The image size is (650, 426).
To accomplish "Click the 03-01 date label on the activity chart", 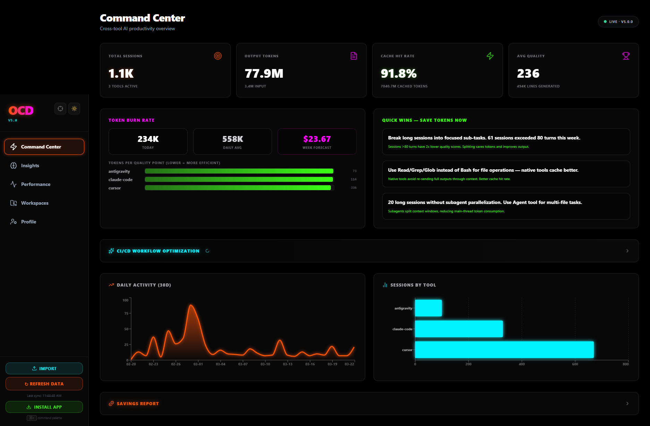I will 198,364.
